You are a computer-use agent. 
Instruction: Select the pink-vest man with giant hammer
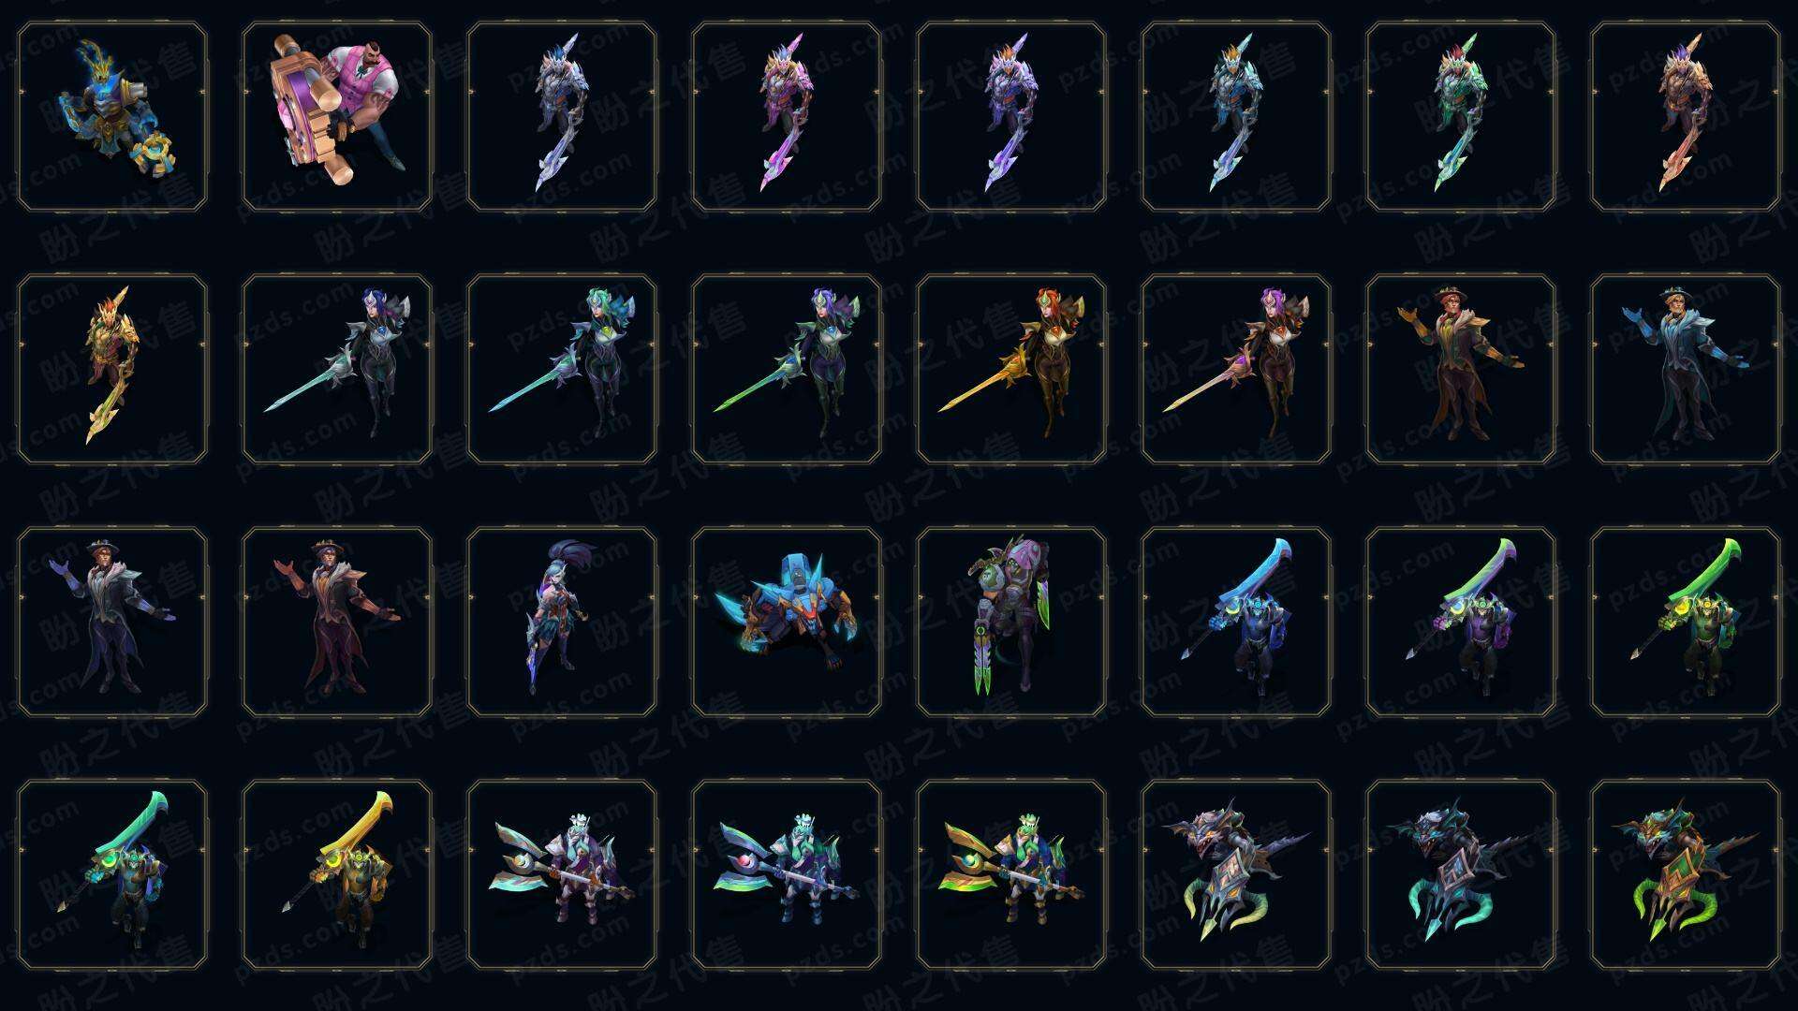pos(337,116)
